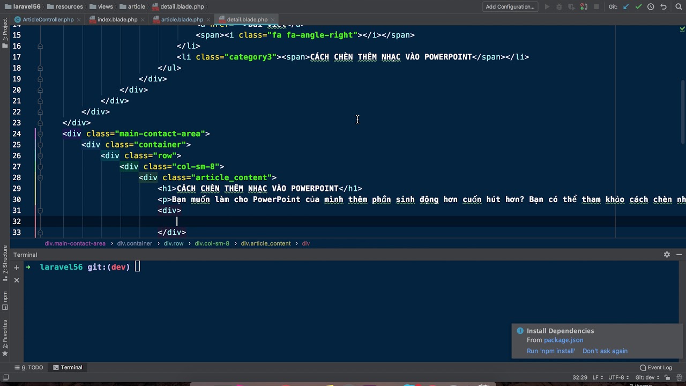Collapse code fold on line 25
The width and height of the screenshot is (686, 386).
pos(40,145)
